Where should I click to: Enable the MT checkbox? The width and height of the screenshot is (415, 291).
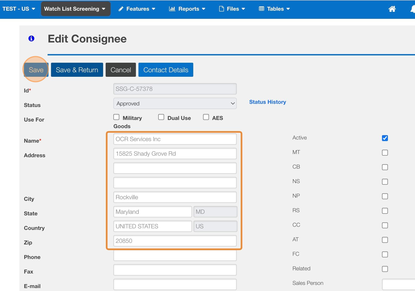385,153
